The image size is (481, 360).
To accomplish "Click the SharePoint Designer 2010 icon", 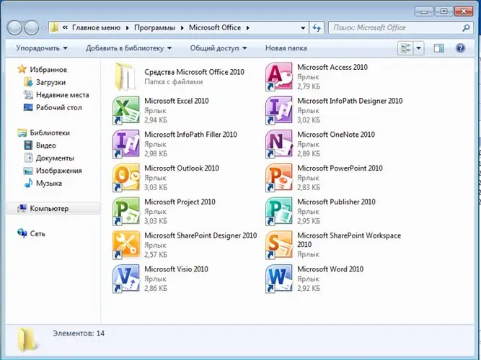I will [126, 245].
